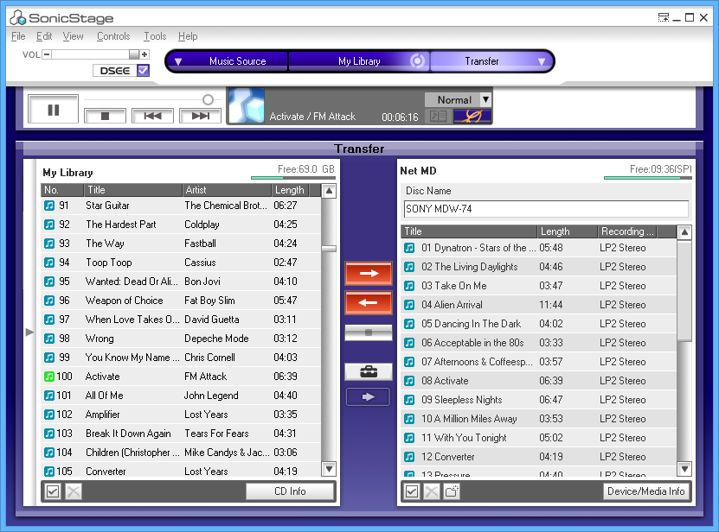Open the Help menu
Screen dimensions: 719x532
pyautogui.click(x=188, y=36)
